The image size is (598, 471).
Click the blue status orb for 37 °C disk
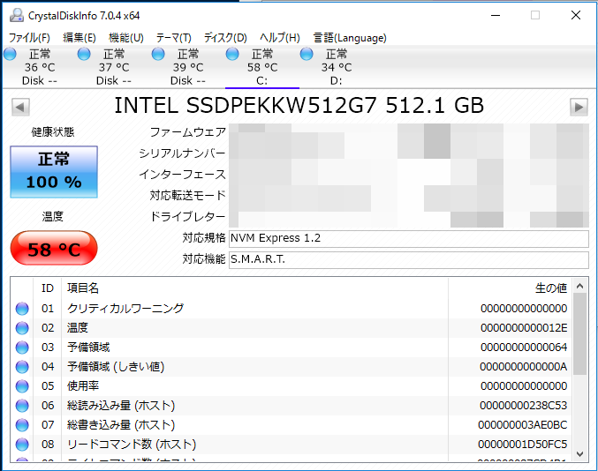[84, 54]
